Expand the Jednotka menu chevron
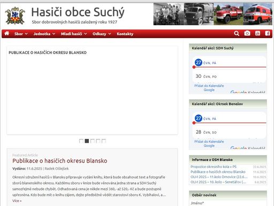Screen dimensions: 274x206 (x=54, y=34)
